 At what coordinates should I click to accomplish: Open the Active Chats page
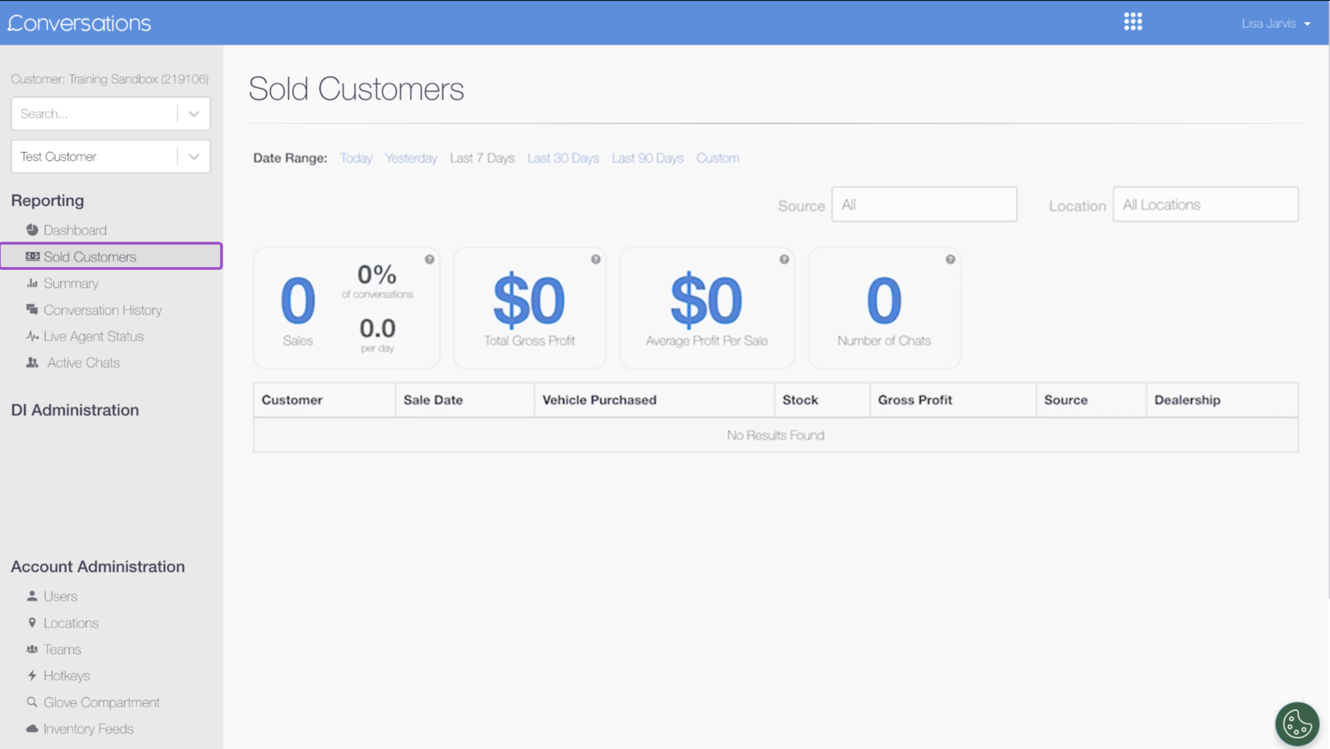coord(83,363)
